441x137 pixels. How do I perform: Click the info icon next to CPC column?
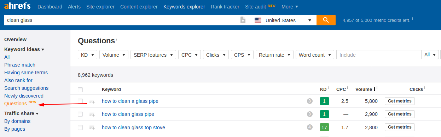[x=347, y=88]
